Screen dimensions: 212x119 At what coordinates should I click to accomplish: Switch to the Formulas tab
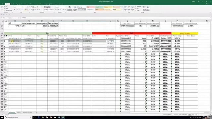[26, 4]
